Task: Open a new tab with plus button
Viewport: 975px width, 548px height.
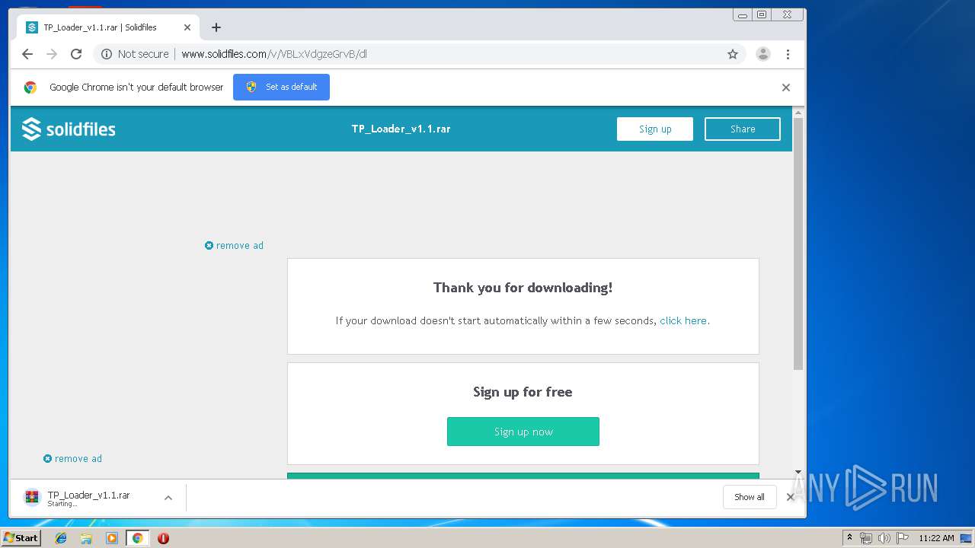Action: point(216,27)
